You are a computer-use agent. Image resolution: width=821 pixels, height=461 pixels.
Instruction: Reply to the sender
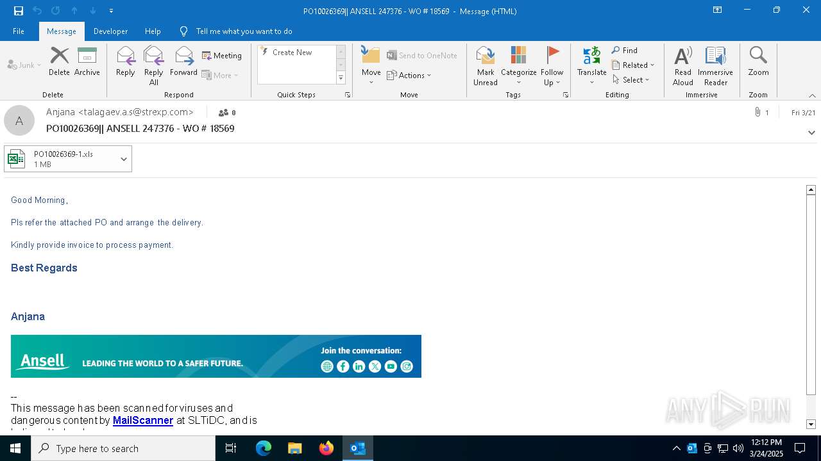tap(126, 62)
